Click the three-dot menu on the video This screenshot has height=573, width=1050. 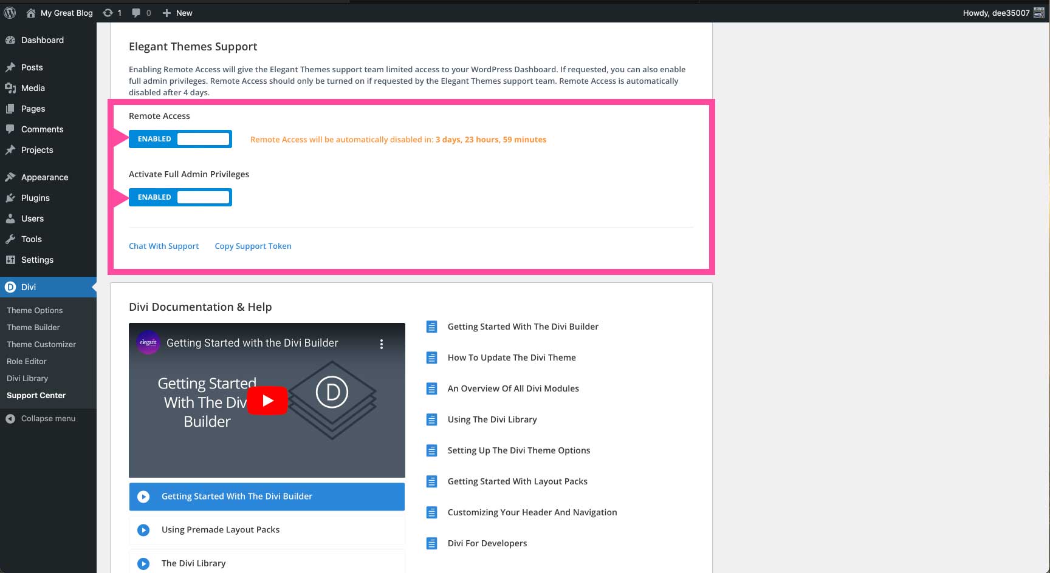tap(382, 344)
